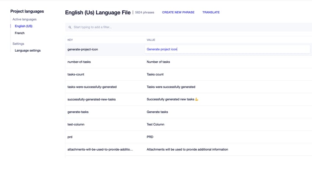Select the attachments-will-be-used-to-provide key
Viewport: 312px width, 172px height.
click(x=100, y=149)
